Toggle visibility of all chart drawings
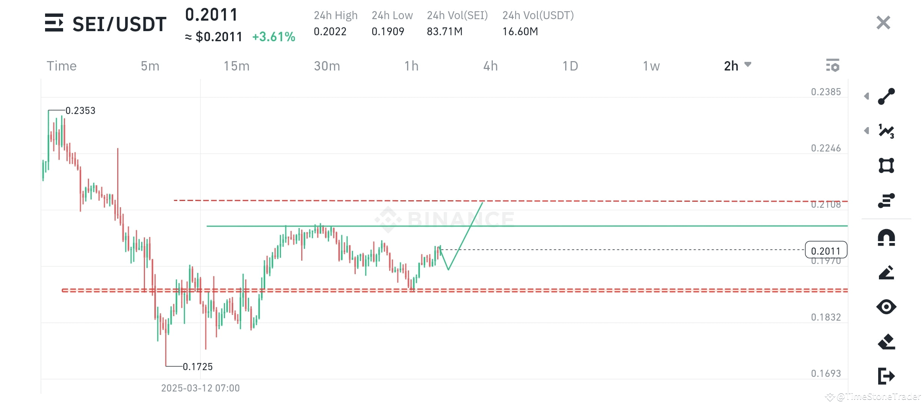Screen dimensions: 924x405 coord(887,307)
